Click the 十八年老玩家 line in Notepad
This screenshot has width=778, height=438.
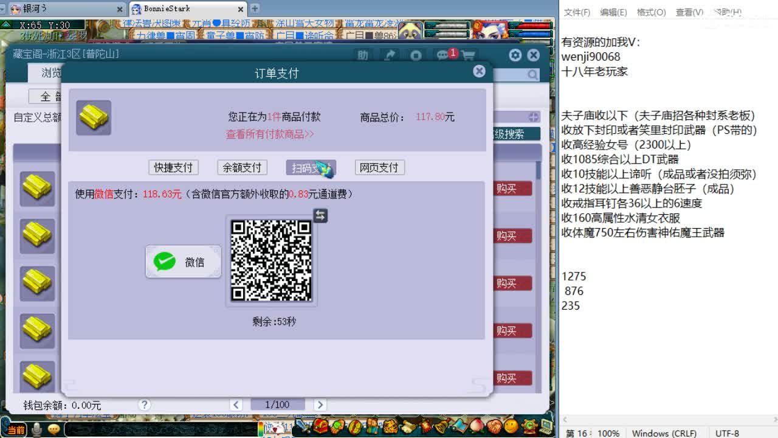tap(594, 71)
